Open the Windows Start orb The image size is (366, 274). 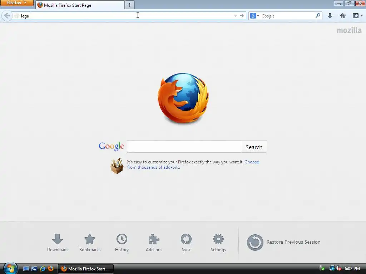pos(10,268)
